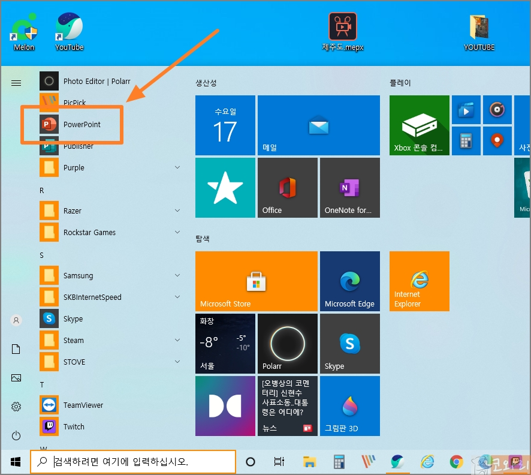The width and height of the screenshot is (531, 475).
Task: Click the Windows Start button
Action: pyautogui.click(x=16, y=461)
